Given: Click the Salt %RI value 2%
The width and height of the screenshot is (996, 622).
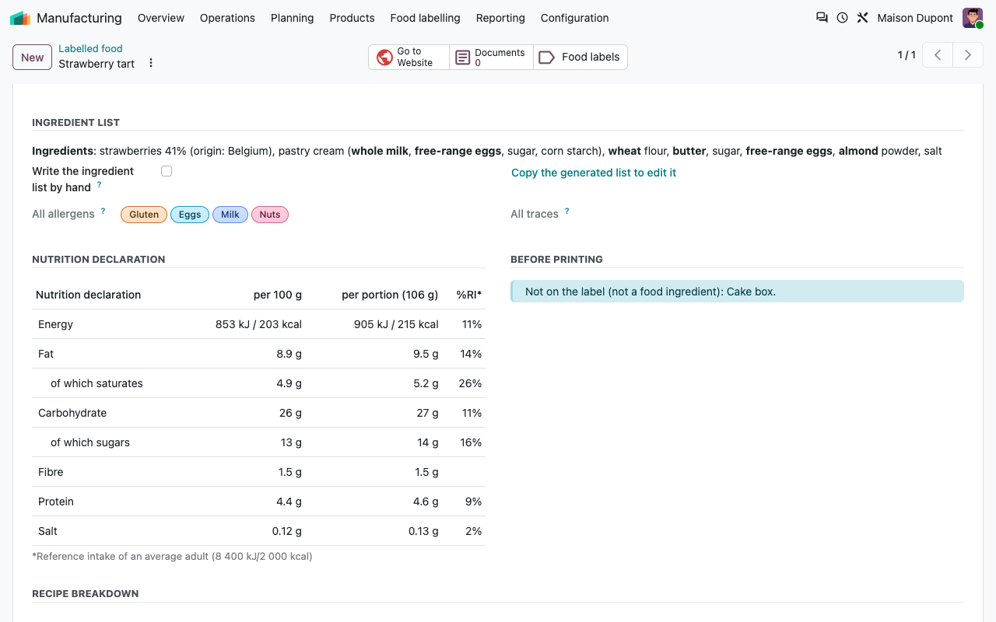Looking at the screenshot, I should pos(473,531).
